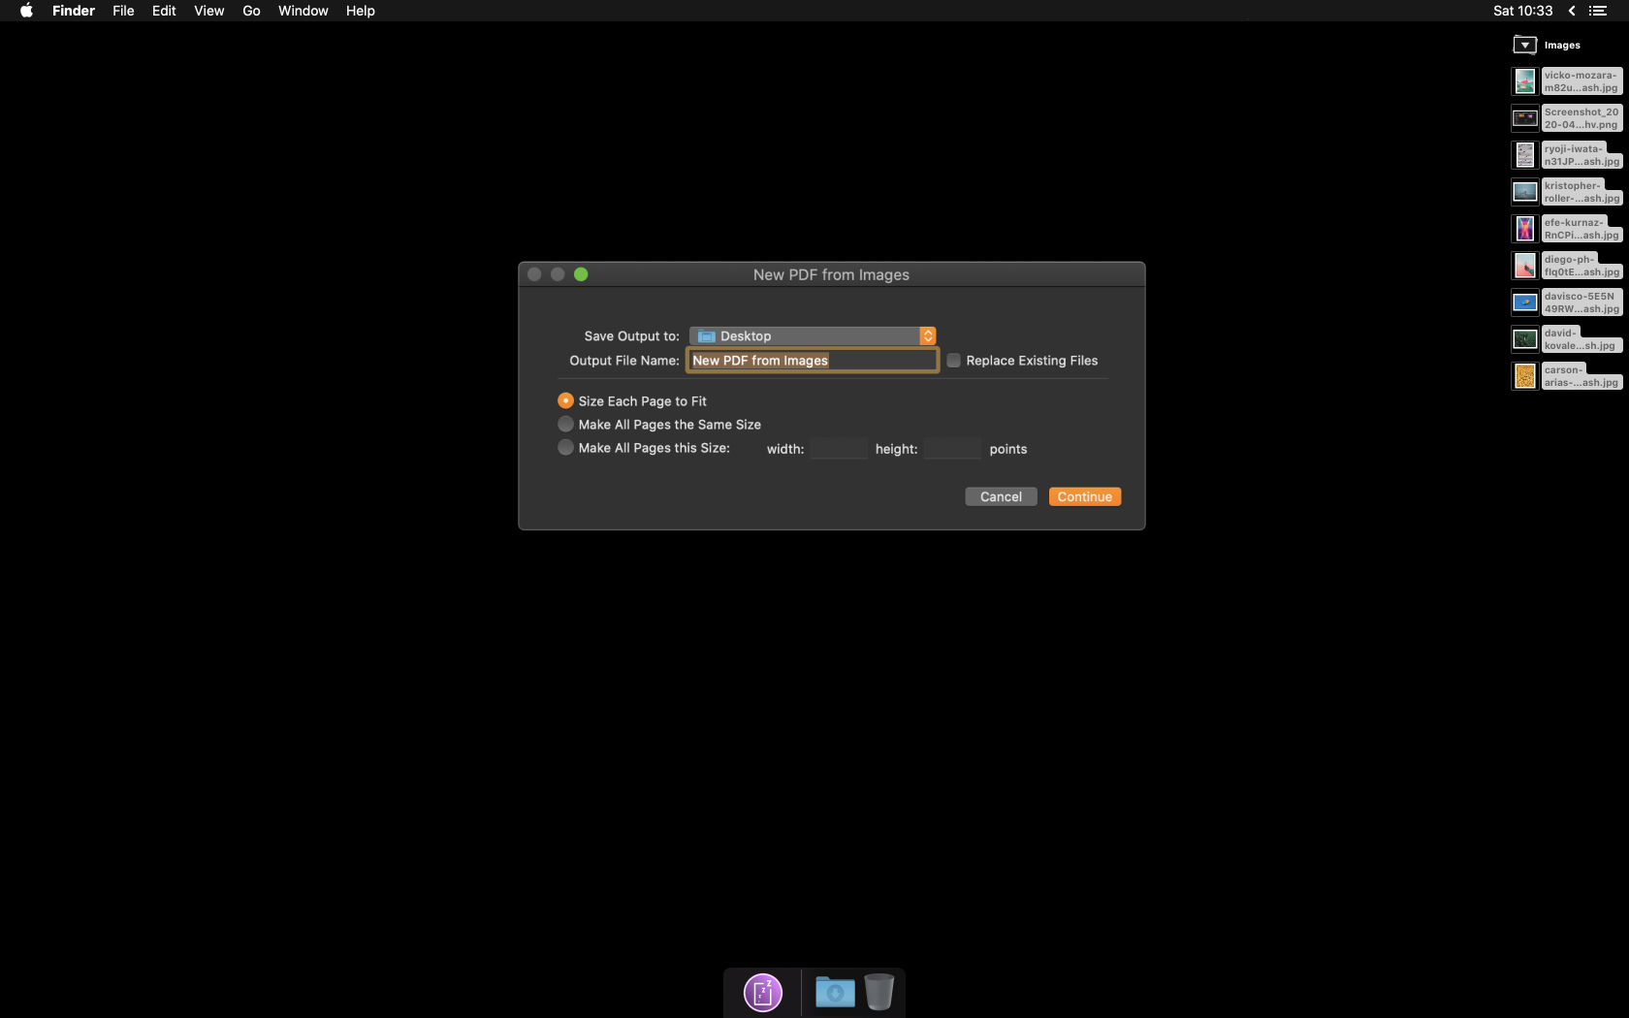Select Screenshot_20 png file icon
The image size is (1629, 1018).
1525,118
